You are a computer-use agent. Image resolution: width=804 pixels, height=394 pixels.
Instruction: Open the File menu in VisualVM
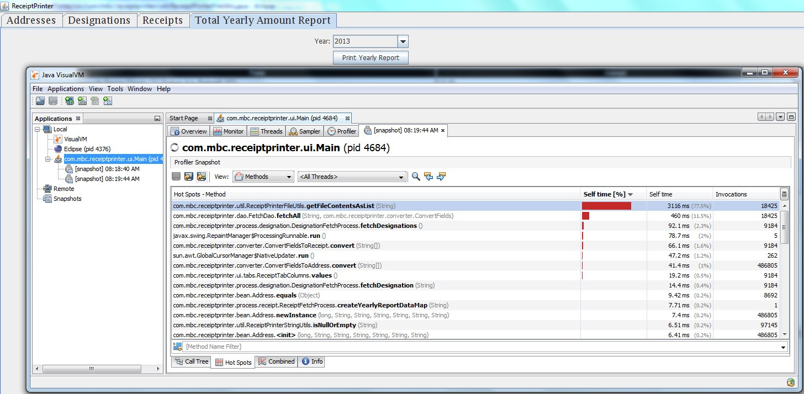pos(38,89)
